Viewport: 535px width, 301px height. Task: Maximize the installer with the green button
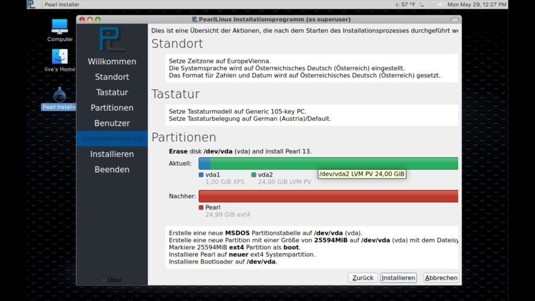click(x=98, y=19)
